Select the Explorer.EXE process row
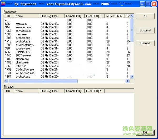 [23, 52]
